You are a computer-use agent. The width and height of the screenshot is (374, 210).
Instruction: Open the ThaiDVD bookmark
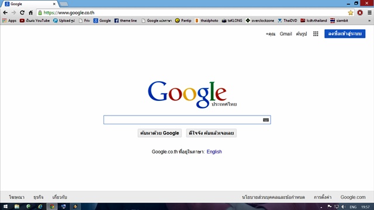[x=288, y=21]
